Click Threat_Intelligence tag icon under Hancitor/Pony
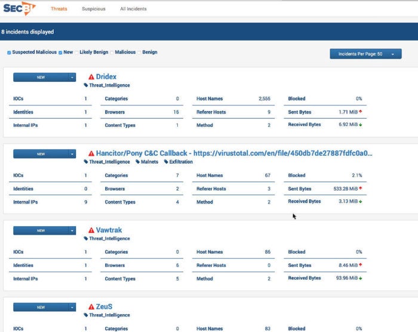This screenshot has height=332, width=418. click(85, 162)
